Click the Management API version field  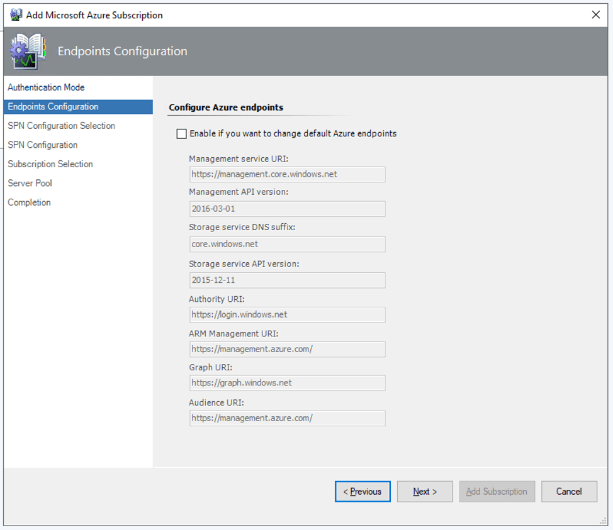click(288, 209)
